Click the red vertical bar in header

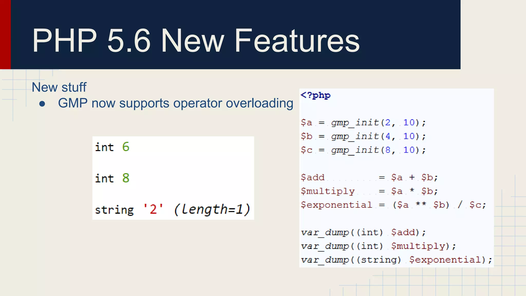(x=5, y=34)
